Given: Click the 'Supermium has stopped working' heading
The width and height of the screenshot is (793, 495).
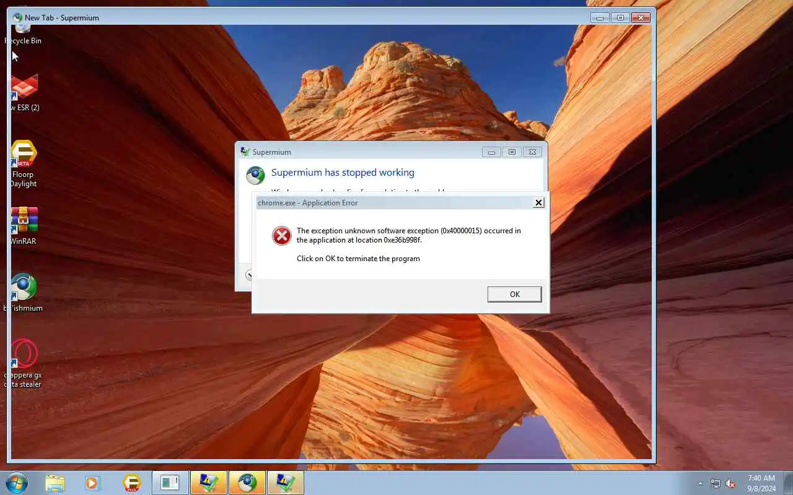Looking at the screenshot, I should pyautogui.click(x=343, y=173).
